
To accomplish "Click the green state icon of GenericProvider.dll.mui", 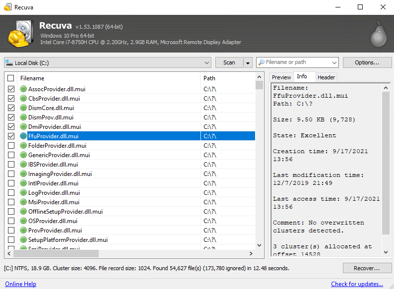I will click(x=23, y=155).
